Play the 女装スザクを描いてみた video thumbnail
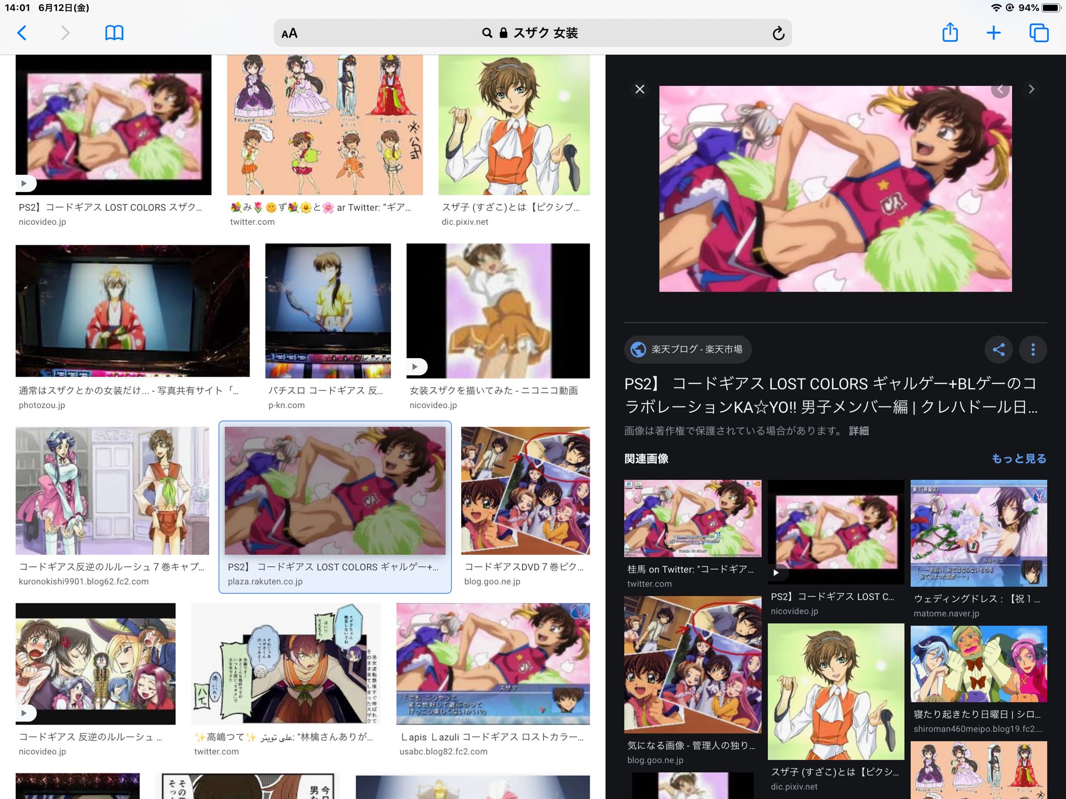1066x799 pixels. (415, 366)
